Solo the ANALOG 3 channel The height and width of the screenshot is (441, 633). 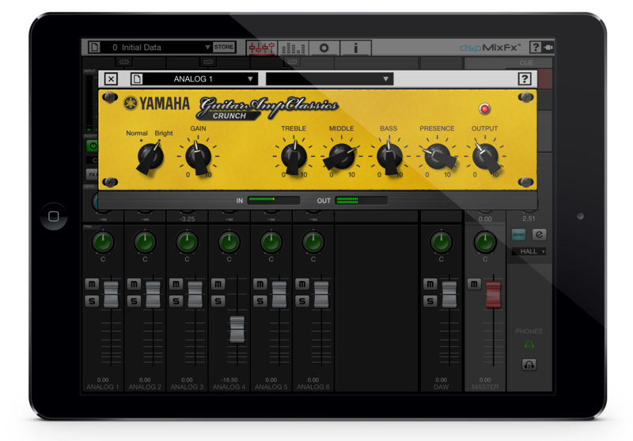(176, 301)
